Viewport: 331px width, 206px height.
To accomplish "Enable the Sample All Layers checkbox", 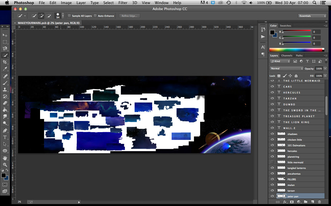I will (69, 16).
